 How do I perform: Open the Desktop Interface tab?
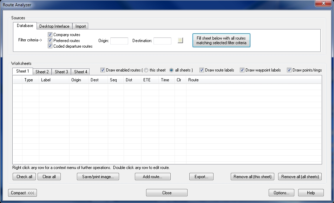click(54, 26)
